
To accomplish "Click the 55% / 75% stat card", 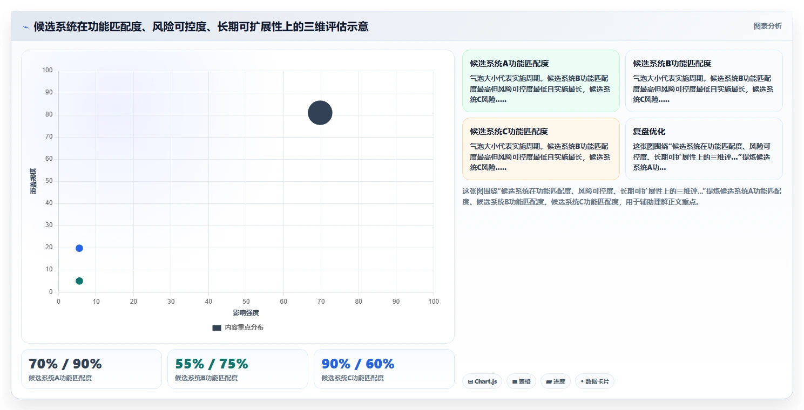I will point(238,369).
